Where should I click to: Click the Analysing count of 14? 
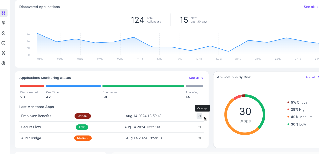188,97
